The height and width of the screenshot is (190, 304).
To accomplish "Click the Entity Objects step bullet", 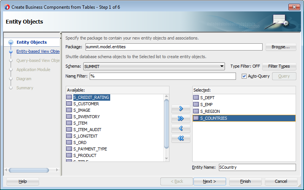I will coord(11,42).
